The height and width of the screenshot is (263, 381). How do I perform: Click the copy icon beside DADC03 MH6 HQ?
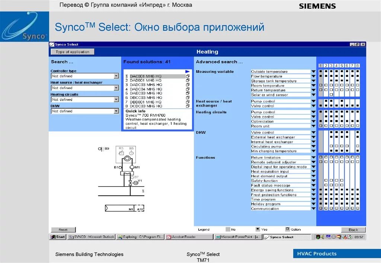(188, 85)
